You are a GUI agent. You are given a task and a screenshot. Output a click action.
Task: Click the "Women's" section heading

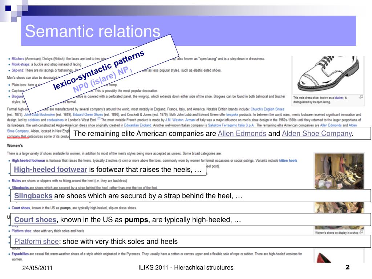[15, 145]
